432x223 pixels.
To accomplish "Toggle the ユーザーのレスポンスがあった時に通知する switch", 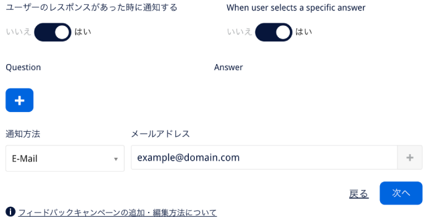I will [52, 32].
